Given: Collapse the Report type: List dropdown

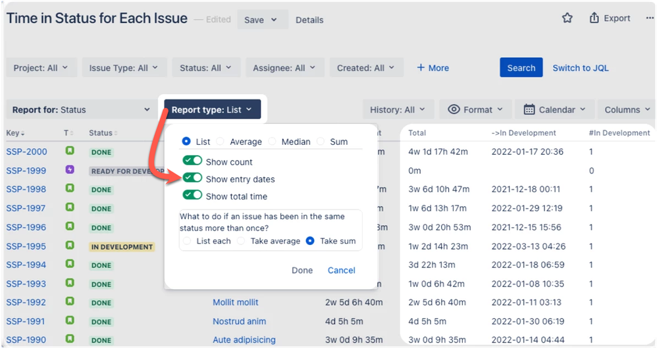Looking at the screenshot, I should click(213, 109).
